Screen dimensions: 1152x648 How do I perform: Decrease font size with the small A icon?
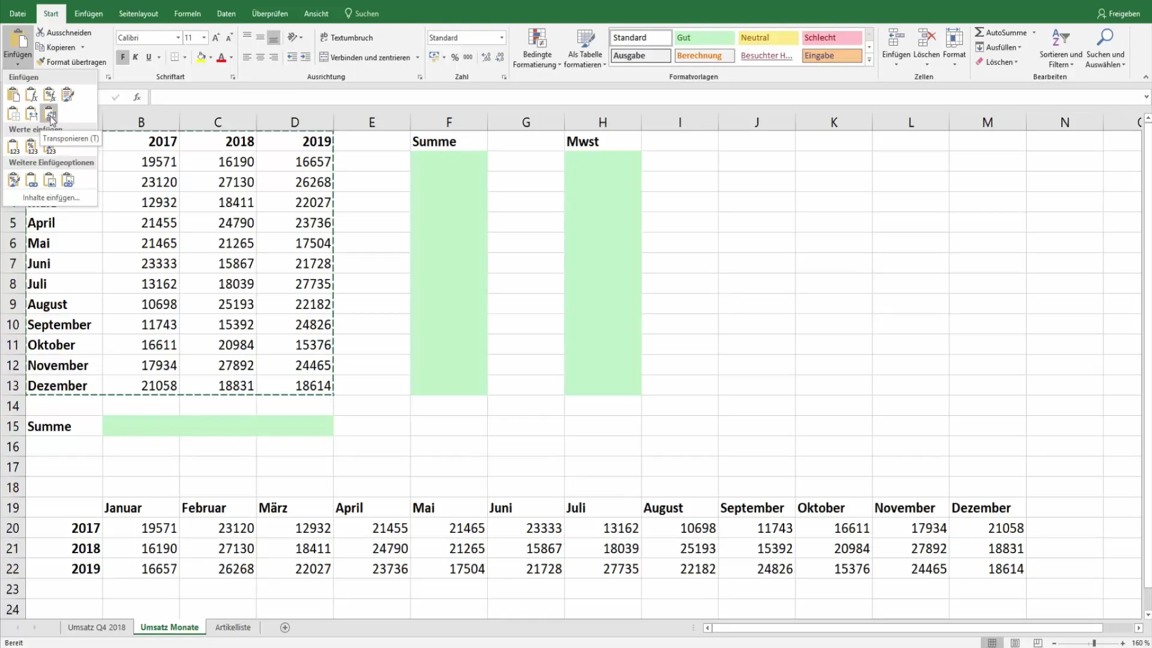[229, 37]
